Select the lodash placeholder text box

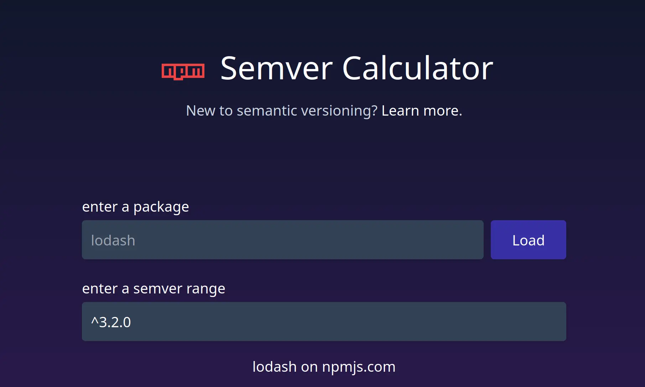pyautogui.click(x=282, y=240)
